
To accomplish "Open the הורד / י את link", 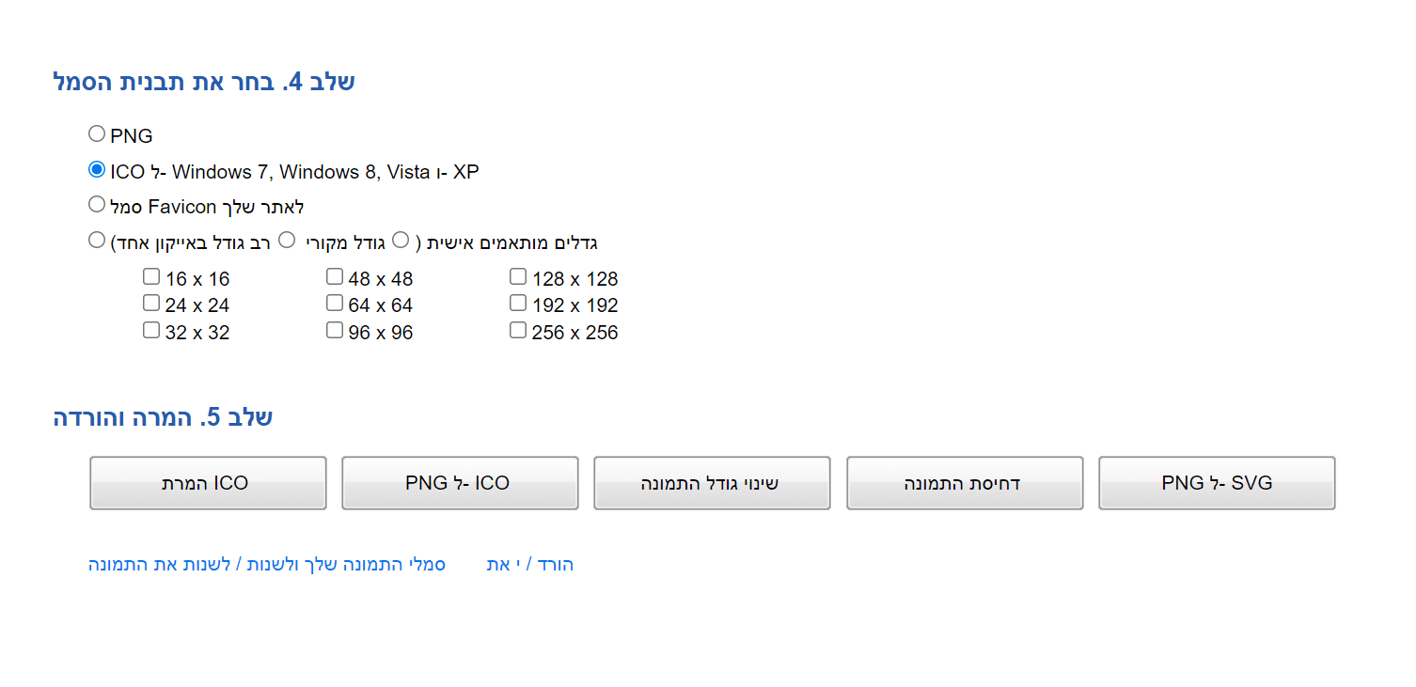I will coord(530,565).
